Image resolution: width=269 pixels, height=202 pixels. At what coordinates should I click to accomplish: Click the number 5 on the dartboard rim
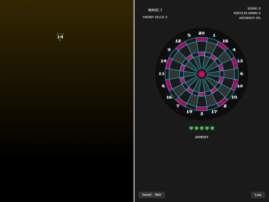coord(189,35)
